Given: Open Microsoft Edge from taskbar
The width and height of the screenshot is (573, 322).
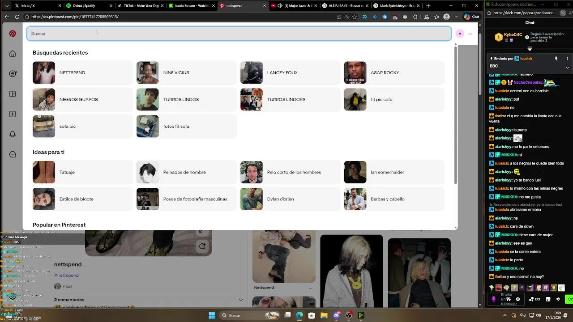Looking at the screenshot, I should click(x=299, y=315).
